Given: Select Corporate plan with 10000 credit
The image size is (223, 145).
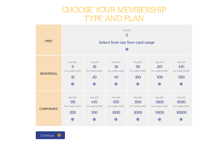Looking at the screenshot, I should (181, 119).
